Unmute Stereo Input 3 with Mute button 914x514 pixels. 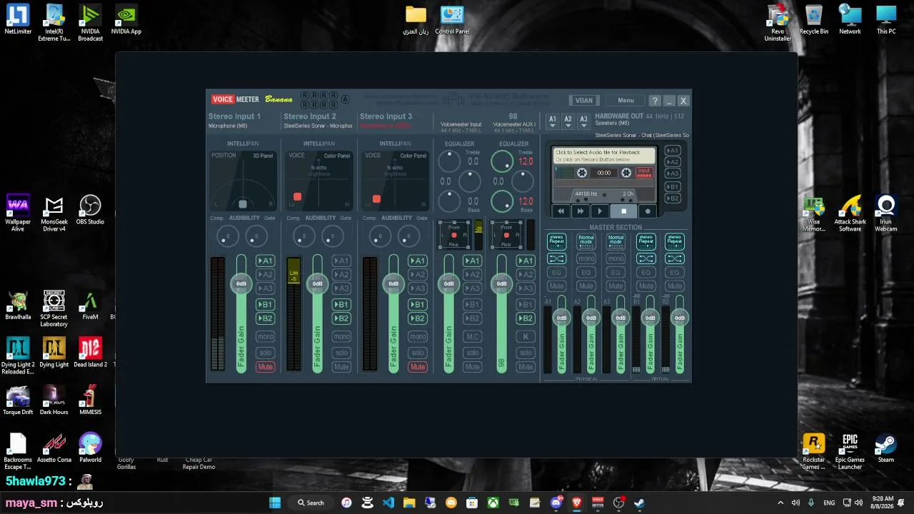point(418,367)
